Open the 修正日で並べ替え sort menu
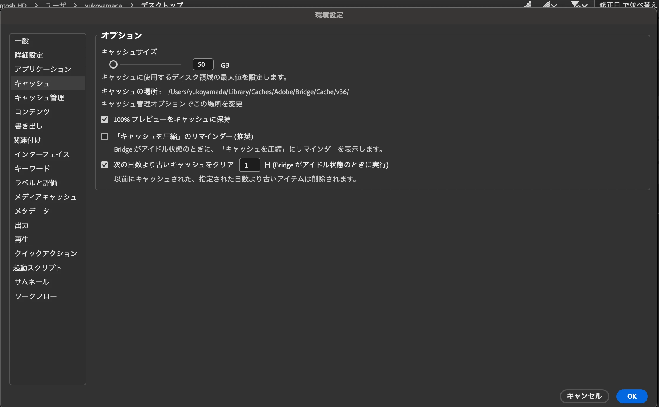 (x=628, y=4)
